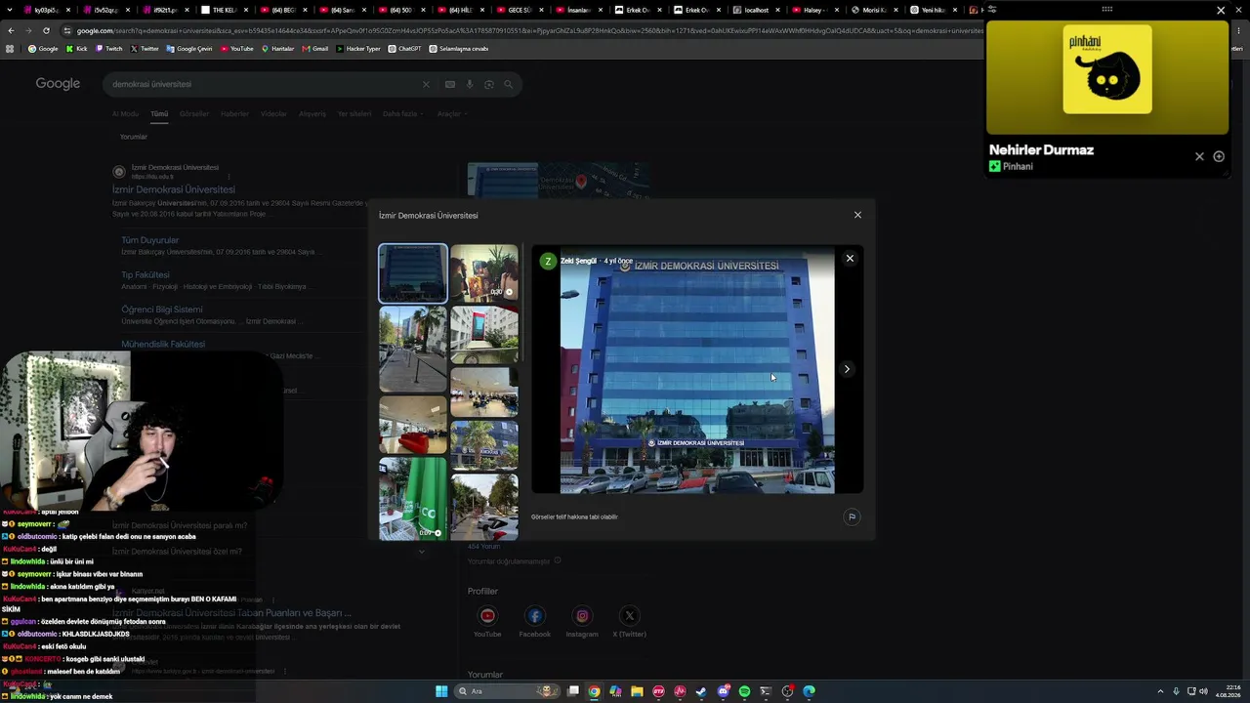Screen dimensions: 1250x703
Task: Open the Pinhani artist link
Action: [1018, 166]
